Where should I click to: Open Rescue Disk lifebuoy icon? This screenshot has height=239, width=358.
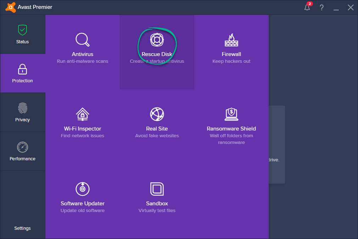click(157, 40)
